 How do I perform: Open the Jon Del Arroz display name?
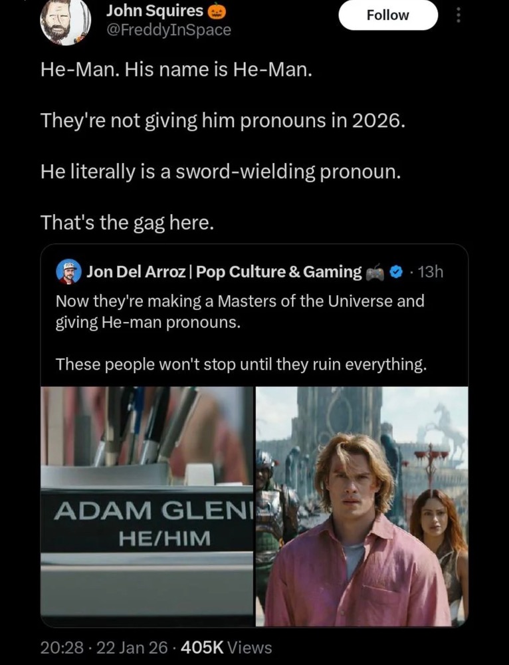pos(224,271)
